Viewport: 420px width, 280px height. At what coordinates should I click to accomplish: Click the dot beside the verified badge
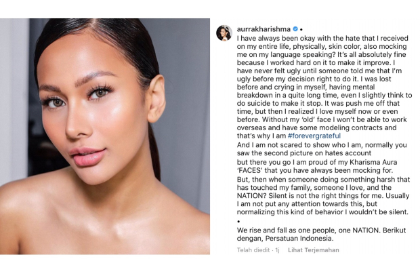coord(301,30)
